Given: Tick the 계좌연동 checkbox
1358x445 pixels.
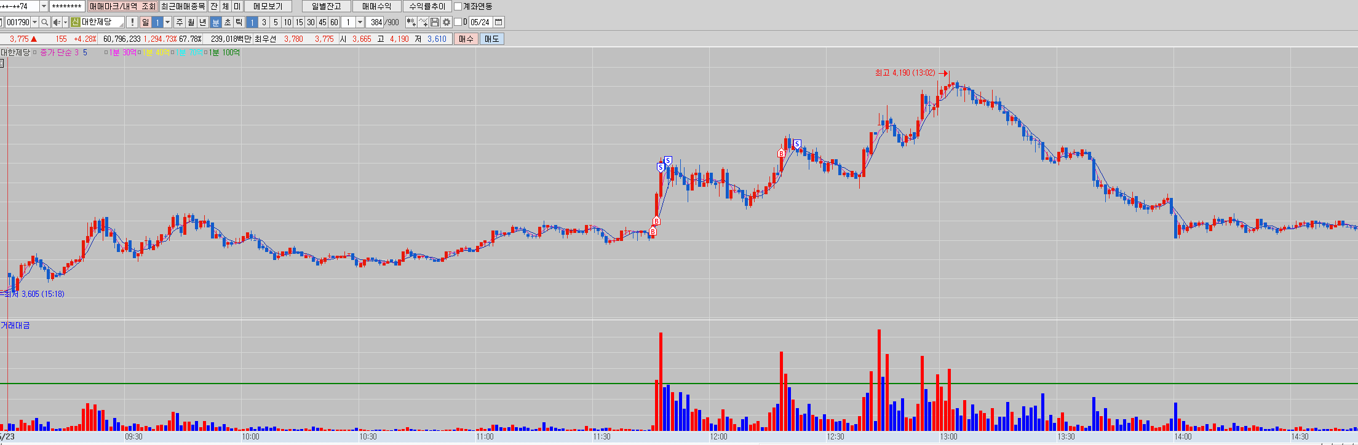Looking at the screenshot, I should [458, 7].
